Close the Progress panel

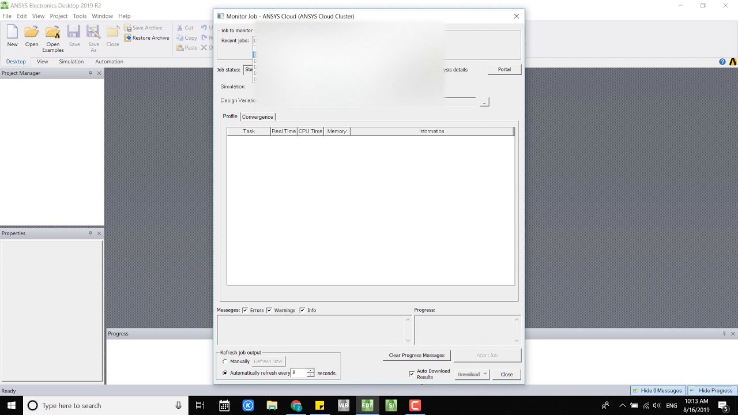(733, 334)
